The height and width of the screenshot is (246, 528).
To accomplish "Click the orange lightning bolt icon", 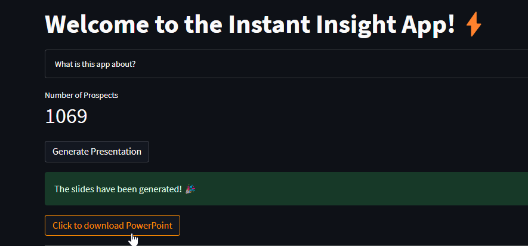I will click(x=473, y=24).
